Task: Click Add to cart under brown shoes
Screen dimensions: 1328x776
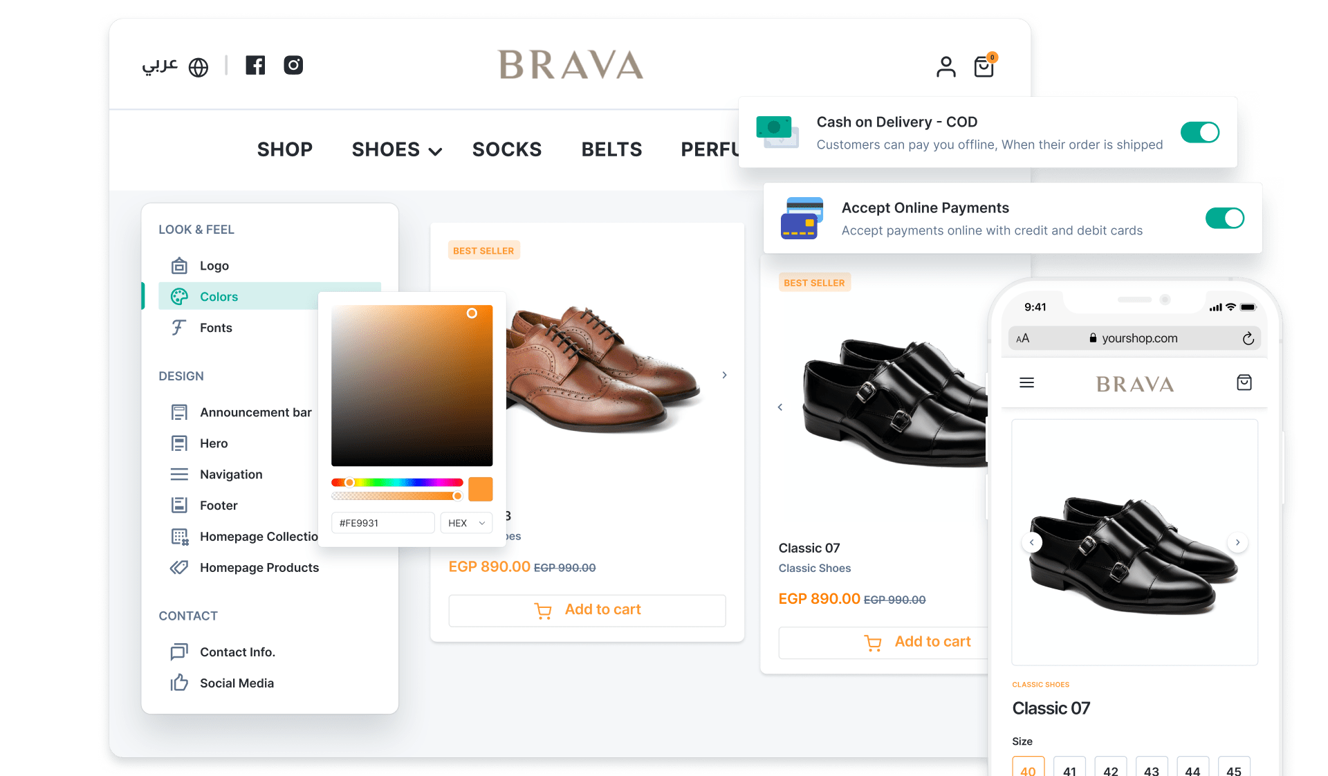Action: click(587, 610)
